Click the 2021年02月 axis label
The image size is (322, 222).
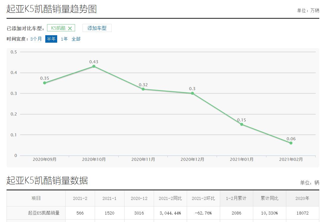[x=291, y=159]
